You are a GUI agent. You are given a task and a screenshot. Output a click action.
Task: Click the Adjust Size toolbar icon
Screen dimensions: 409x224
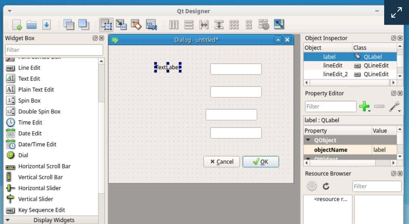(x=279, y=24)
